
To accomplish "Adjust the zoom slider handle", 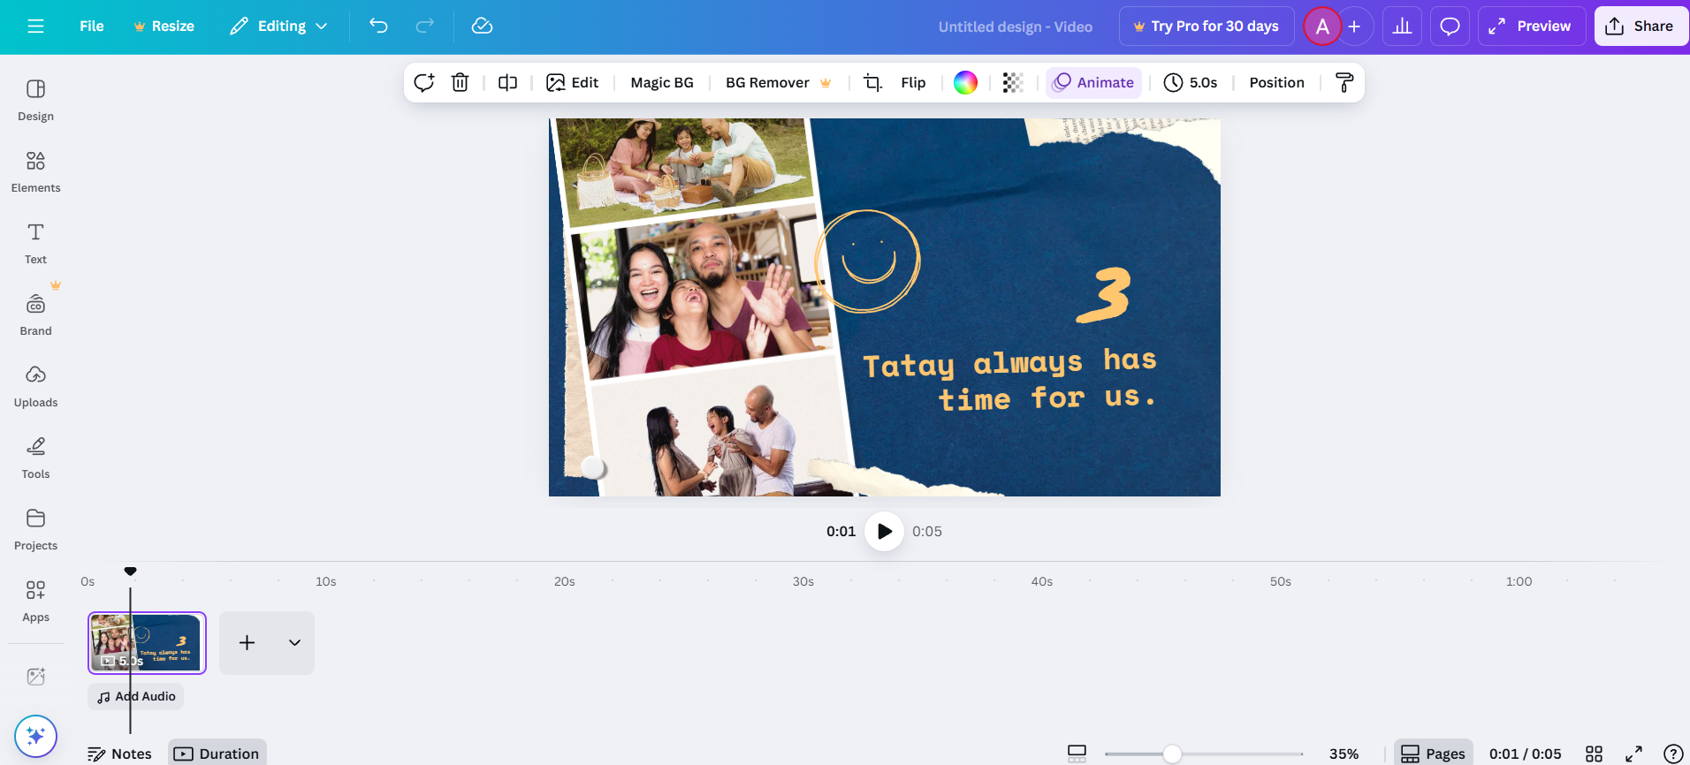I will click(x=1172, y=754).
